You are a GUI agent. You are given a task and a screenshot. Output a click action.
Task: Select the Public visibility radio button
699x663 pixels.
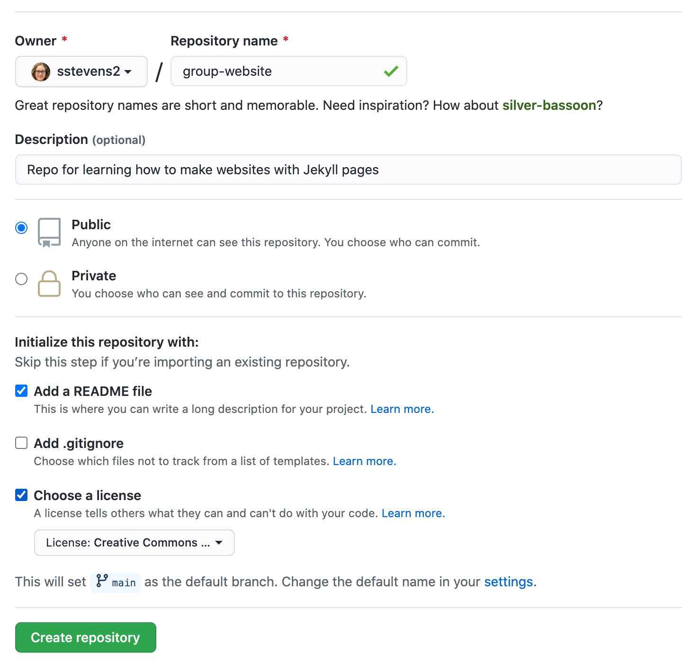coord(21,228)
